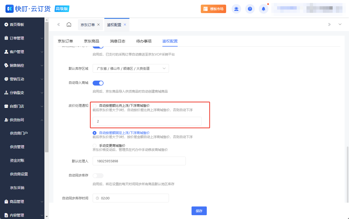Image resolution: width=349 pixels, height=219 pixels.
Task: Select 手动变更商城售价 radio option
Action: click(95, 145)
